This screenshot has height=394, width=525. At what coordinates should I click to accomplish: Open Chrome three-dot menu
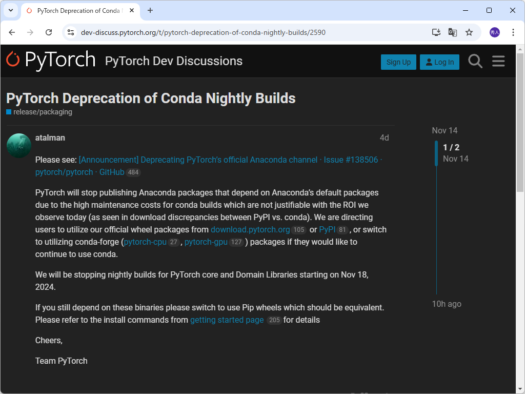pyautogui.click(x=513, y=32)
